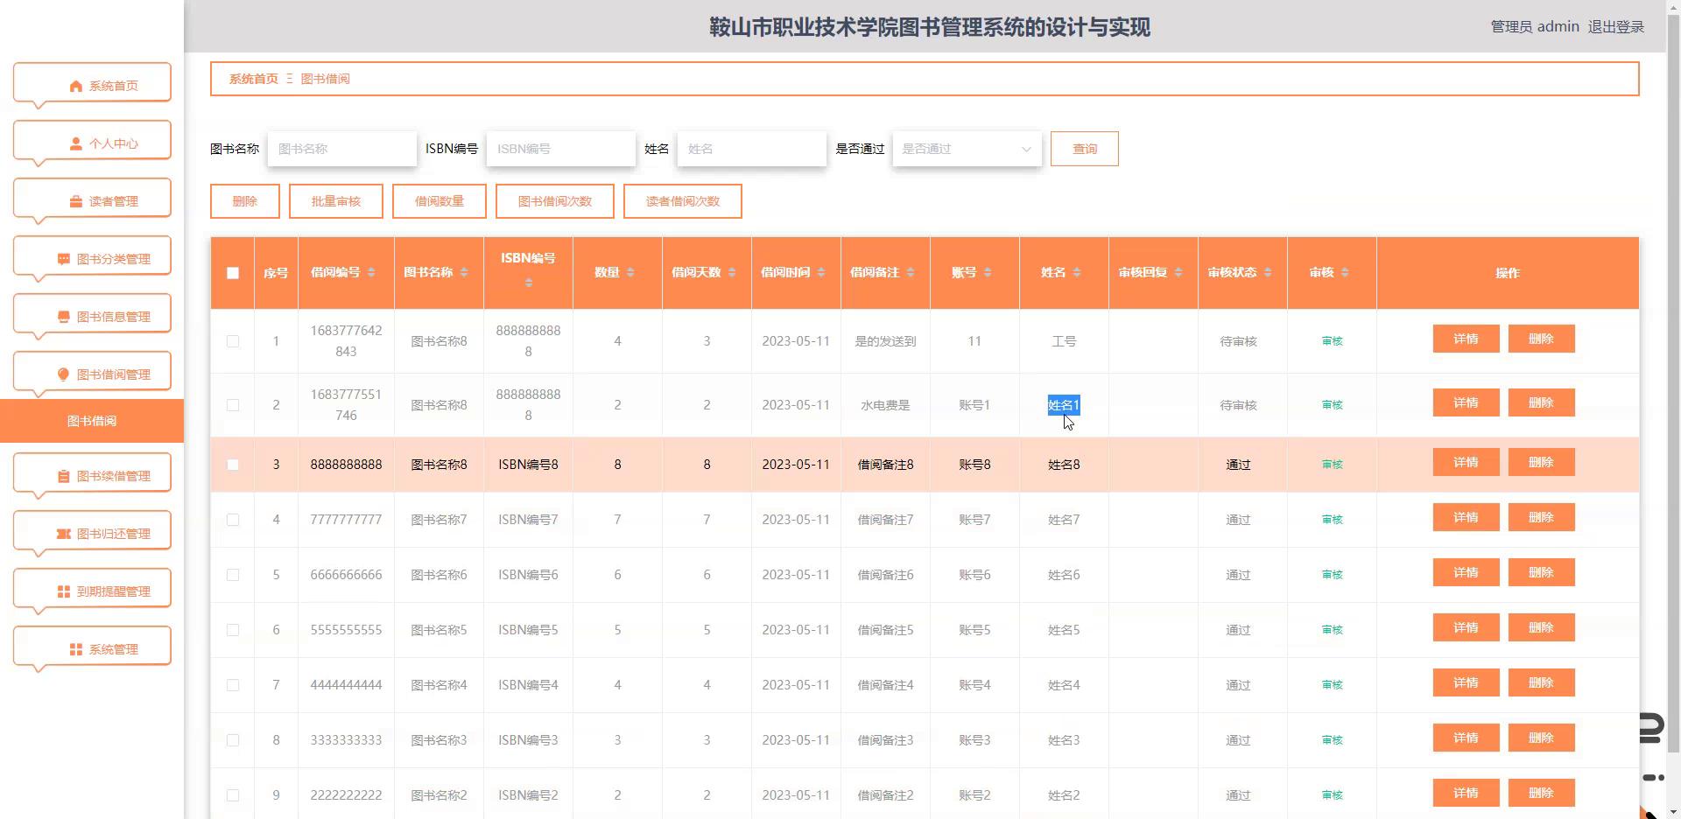Click the grid icon beside 到期提醒管理
The height and width of the screenshot is (819, 1681).
click(x=63, y=591)
